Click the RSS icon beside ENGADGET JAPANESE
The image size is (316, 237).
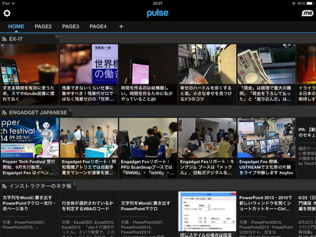coord(4,113)
